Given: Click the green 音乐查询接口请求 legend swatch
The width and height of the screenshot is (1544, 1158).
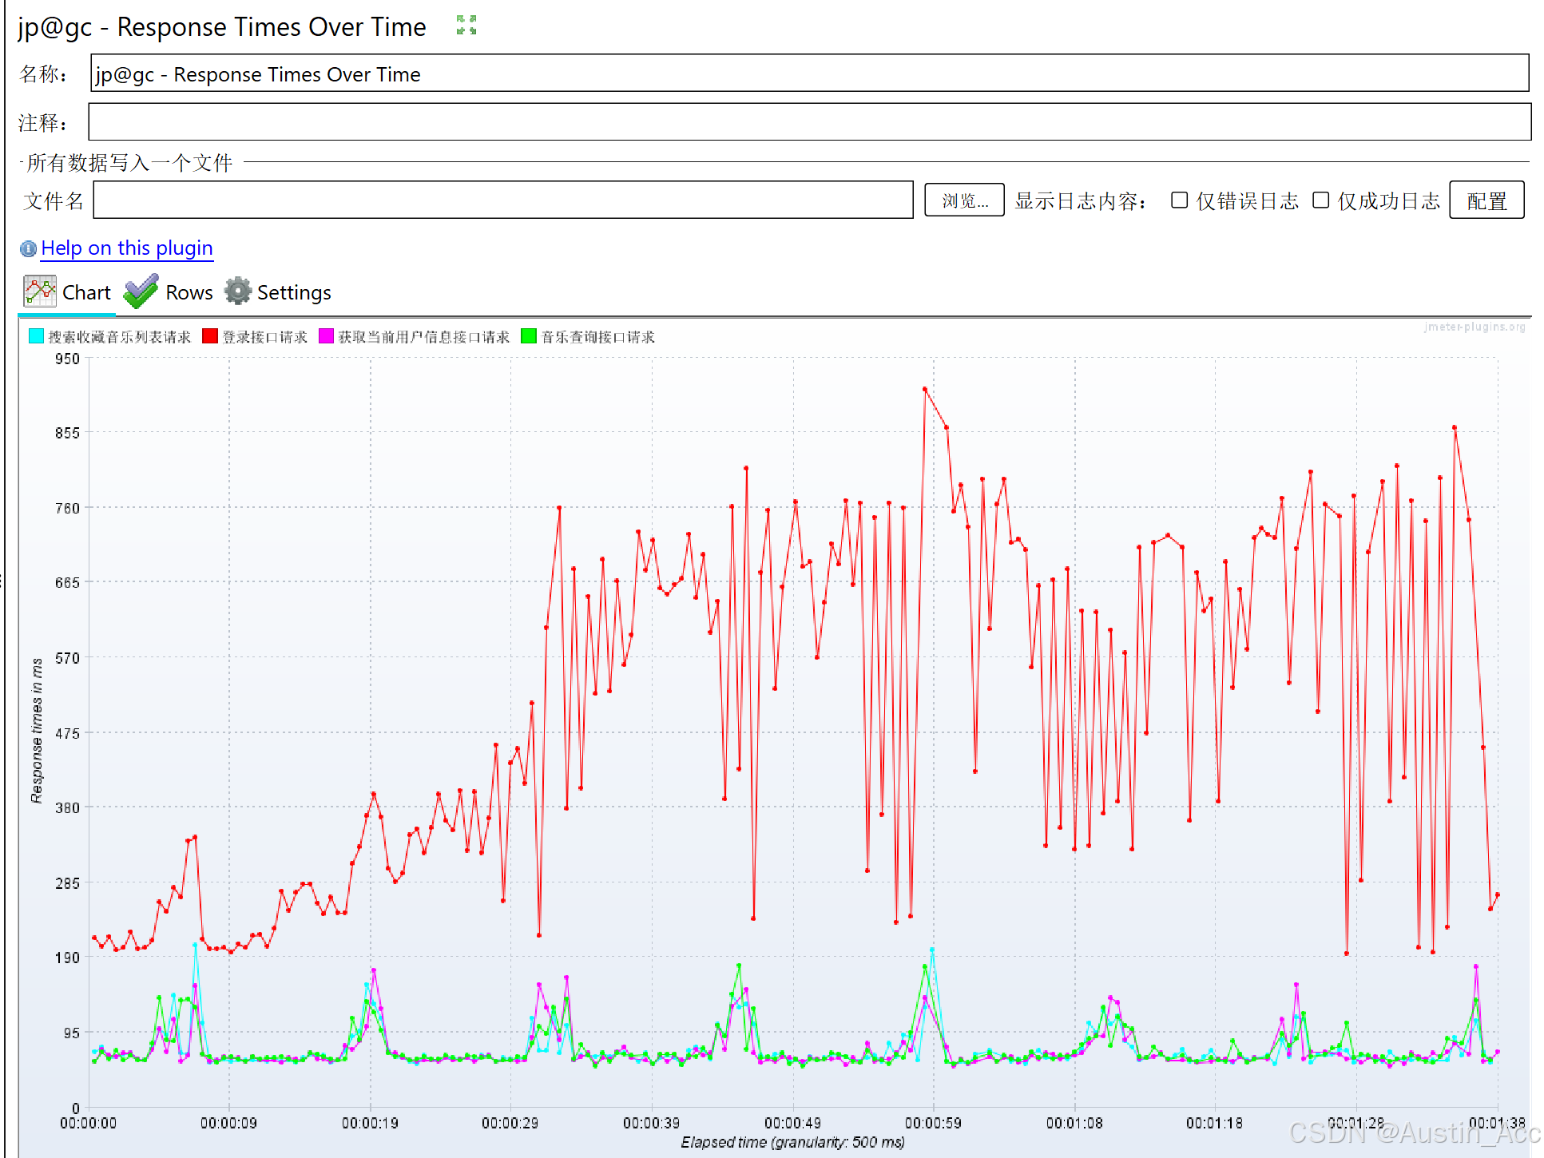Looking at the screenshot, I should [x=528, y=336].
